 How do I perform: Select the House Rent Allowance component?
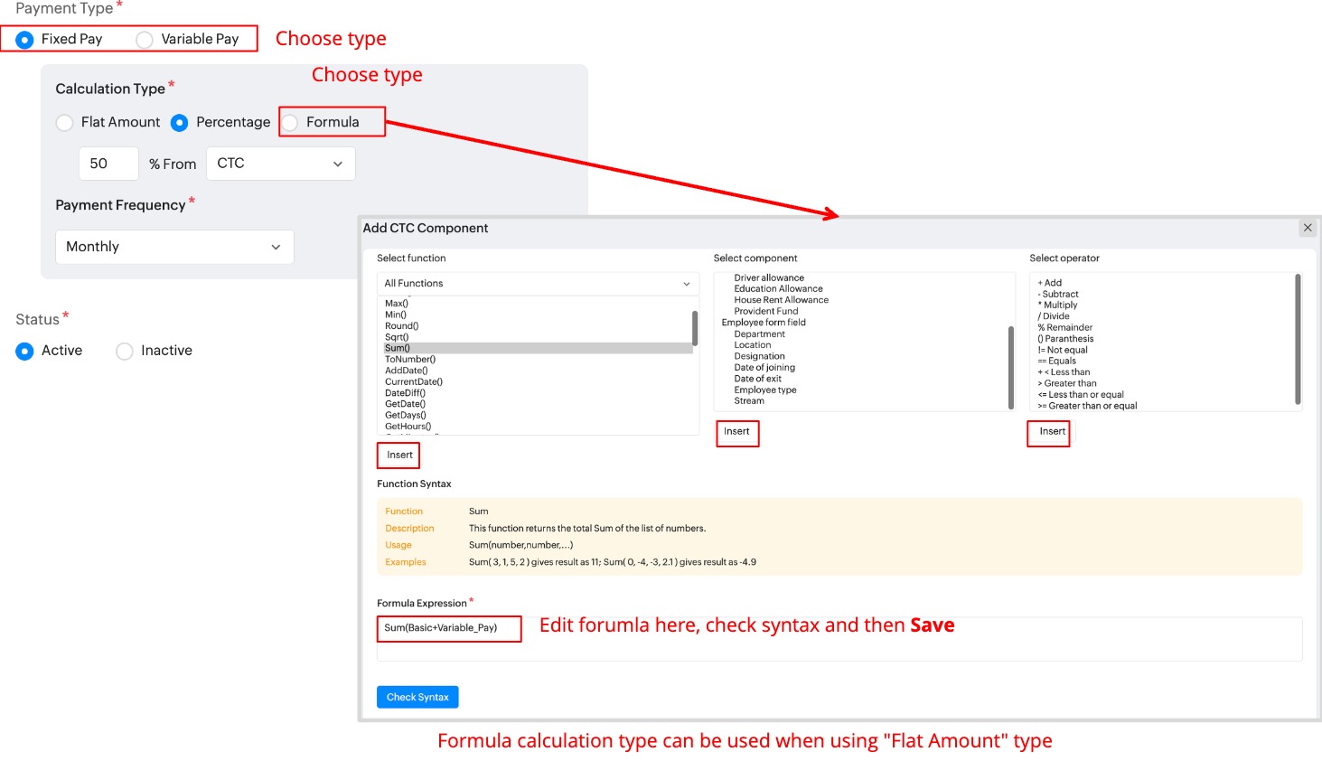pos(781,300)
